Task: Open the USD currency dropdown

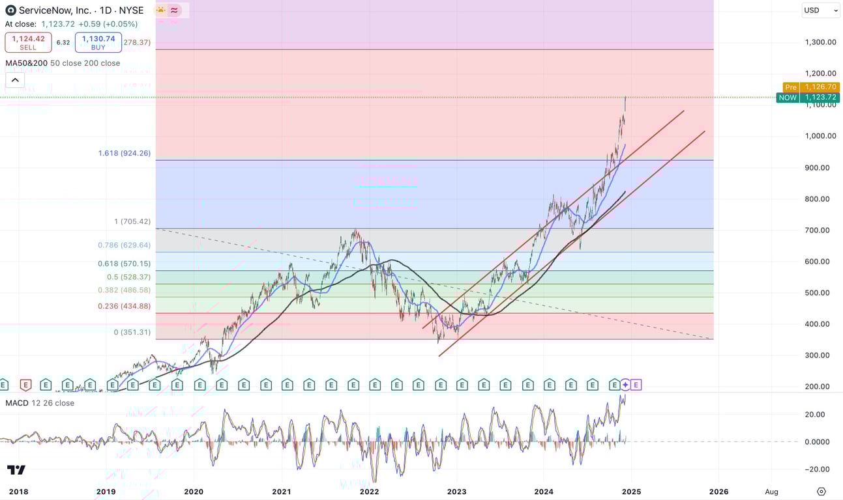Action: tap(821, 10)
